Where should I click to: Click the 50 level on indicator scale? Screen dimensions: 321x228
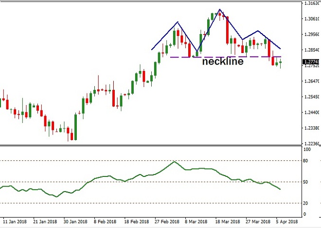pos(305,182)
